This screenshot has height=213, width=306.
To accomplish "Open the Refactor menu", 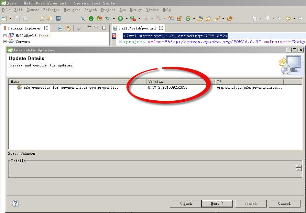I will 51,10.
